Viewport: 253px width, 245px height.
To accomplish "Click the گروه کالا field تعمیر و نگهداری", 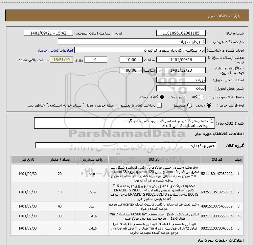I will pyautogui.click(x=126, y=145).
